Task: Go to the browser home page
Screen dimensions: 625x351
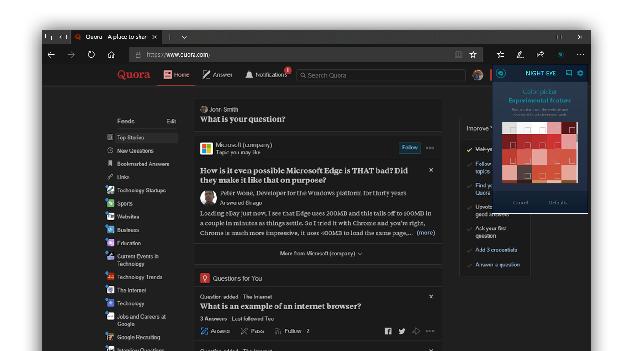Action: coord(111,54)
